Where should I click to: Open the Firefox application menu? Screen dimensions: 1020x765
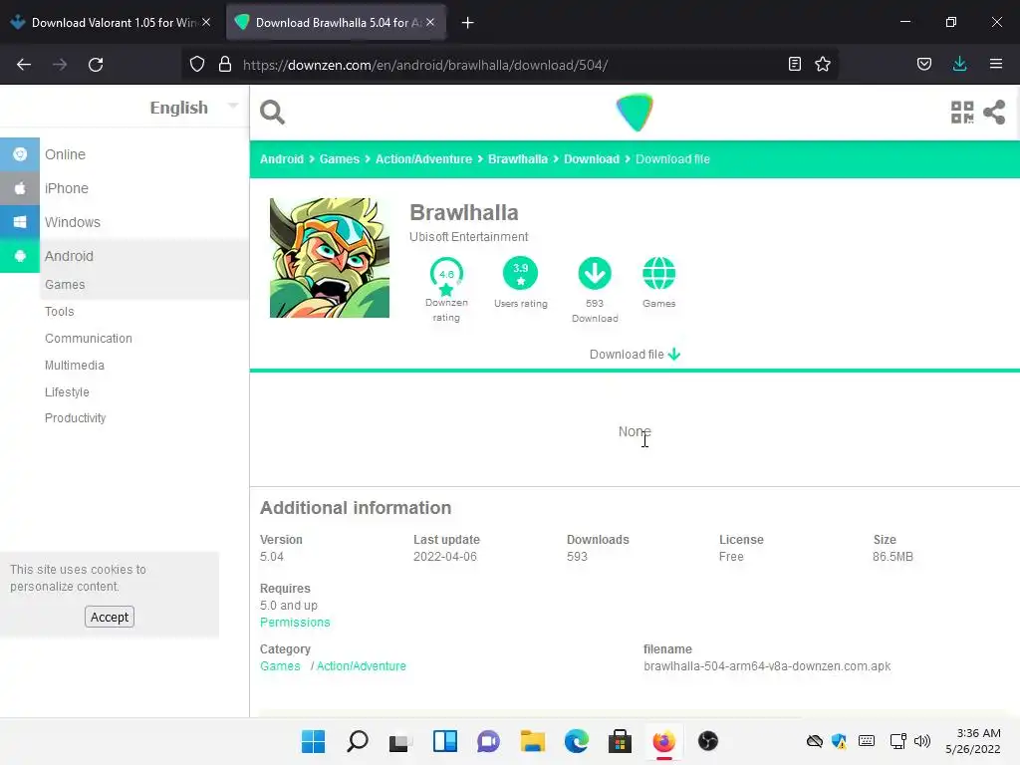(996, 64)
